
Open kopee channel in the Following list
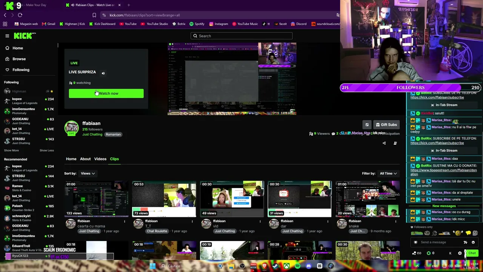coord(29,101)
